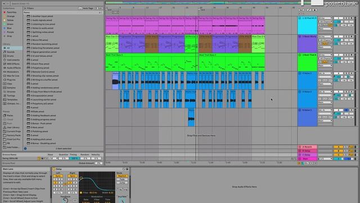Select Fade delay mode
Viewport: 360px width, 203px height.
click(122, 179)
